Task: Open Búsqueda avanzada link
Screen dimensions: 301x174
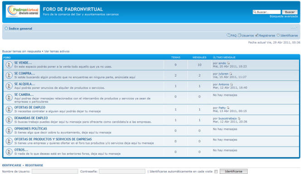Action: tap(283, 16)
